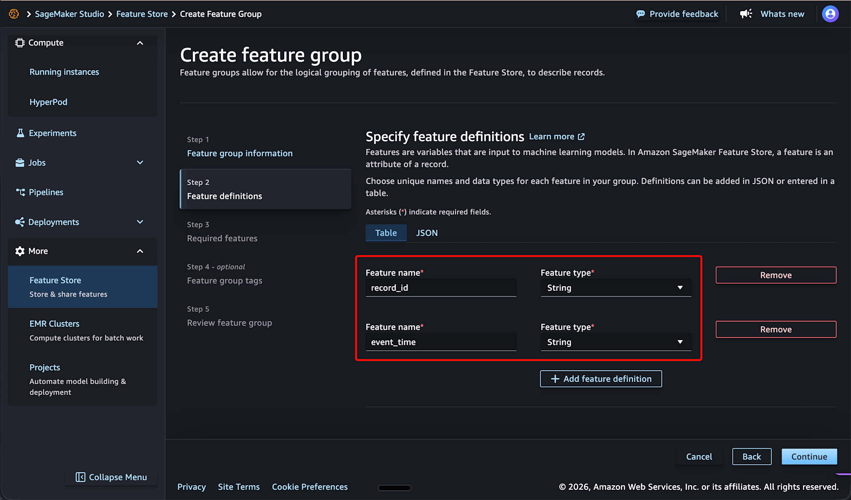Select Step 2 Feature definitions
This screenshot has height=500, width=851.
coord(266,189)
